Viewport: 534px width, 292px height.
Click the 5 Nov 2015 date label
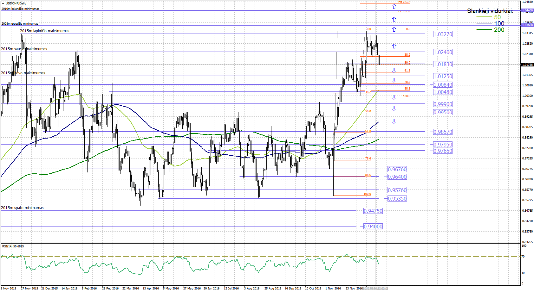tap(9, 289)
